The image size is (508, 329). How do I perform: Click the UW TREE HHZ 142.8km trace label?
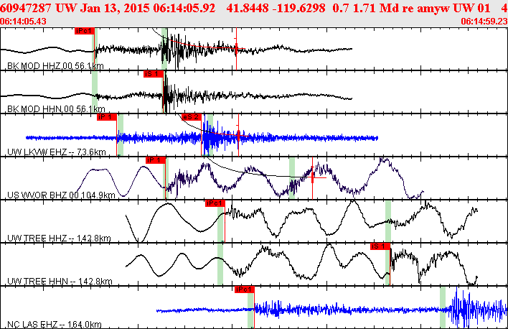coord(59,238)
